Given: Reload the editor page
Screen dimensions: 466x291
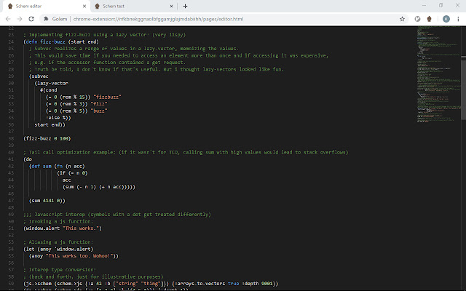Looking at the screenshot, I should [x=31, y=19].
